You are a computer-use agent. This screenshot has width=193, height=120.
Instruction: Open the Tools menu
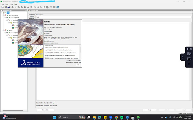[x=11, y=4]
